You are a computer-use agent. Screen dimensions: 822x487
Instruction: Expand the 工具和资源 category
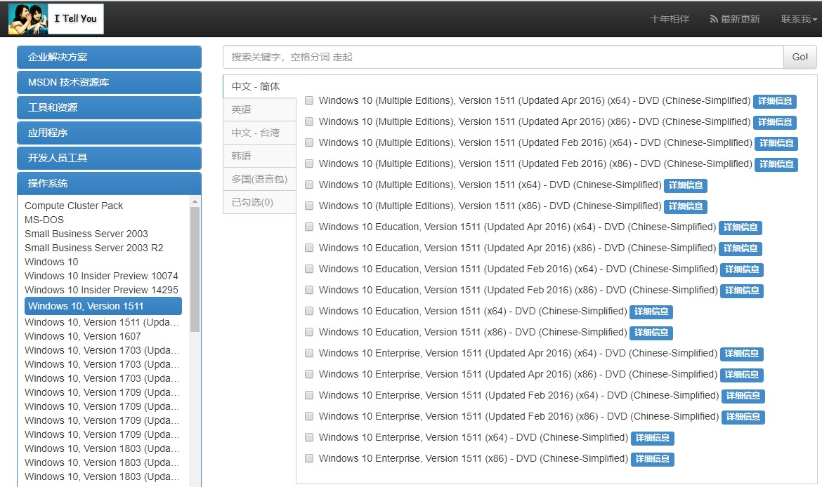pos(109,107)
